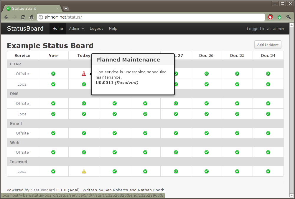Click Email Offsite status icon for Dec 26
Screen dimensions: 295x199
point(206,133)
